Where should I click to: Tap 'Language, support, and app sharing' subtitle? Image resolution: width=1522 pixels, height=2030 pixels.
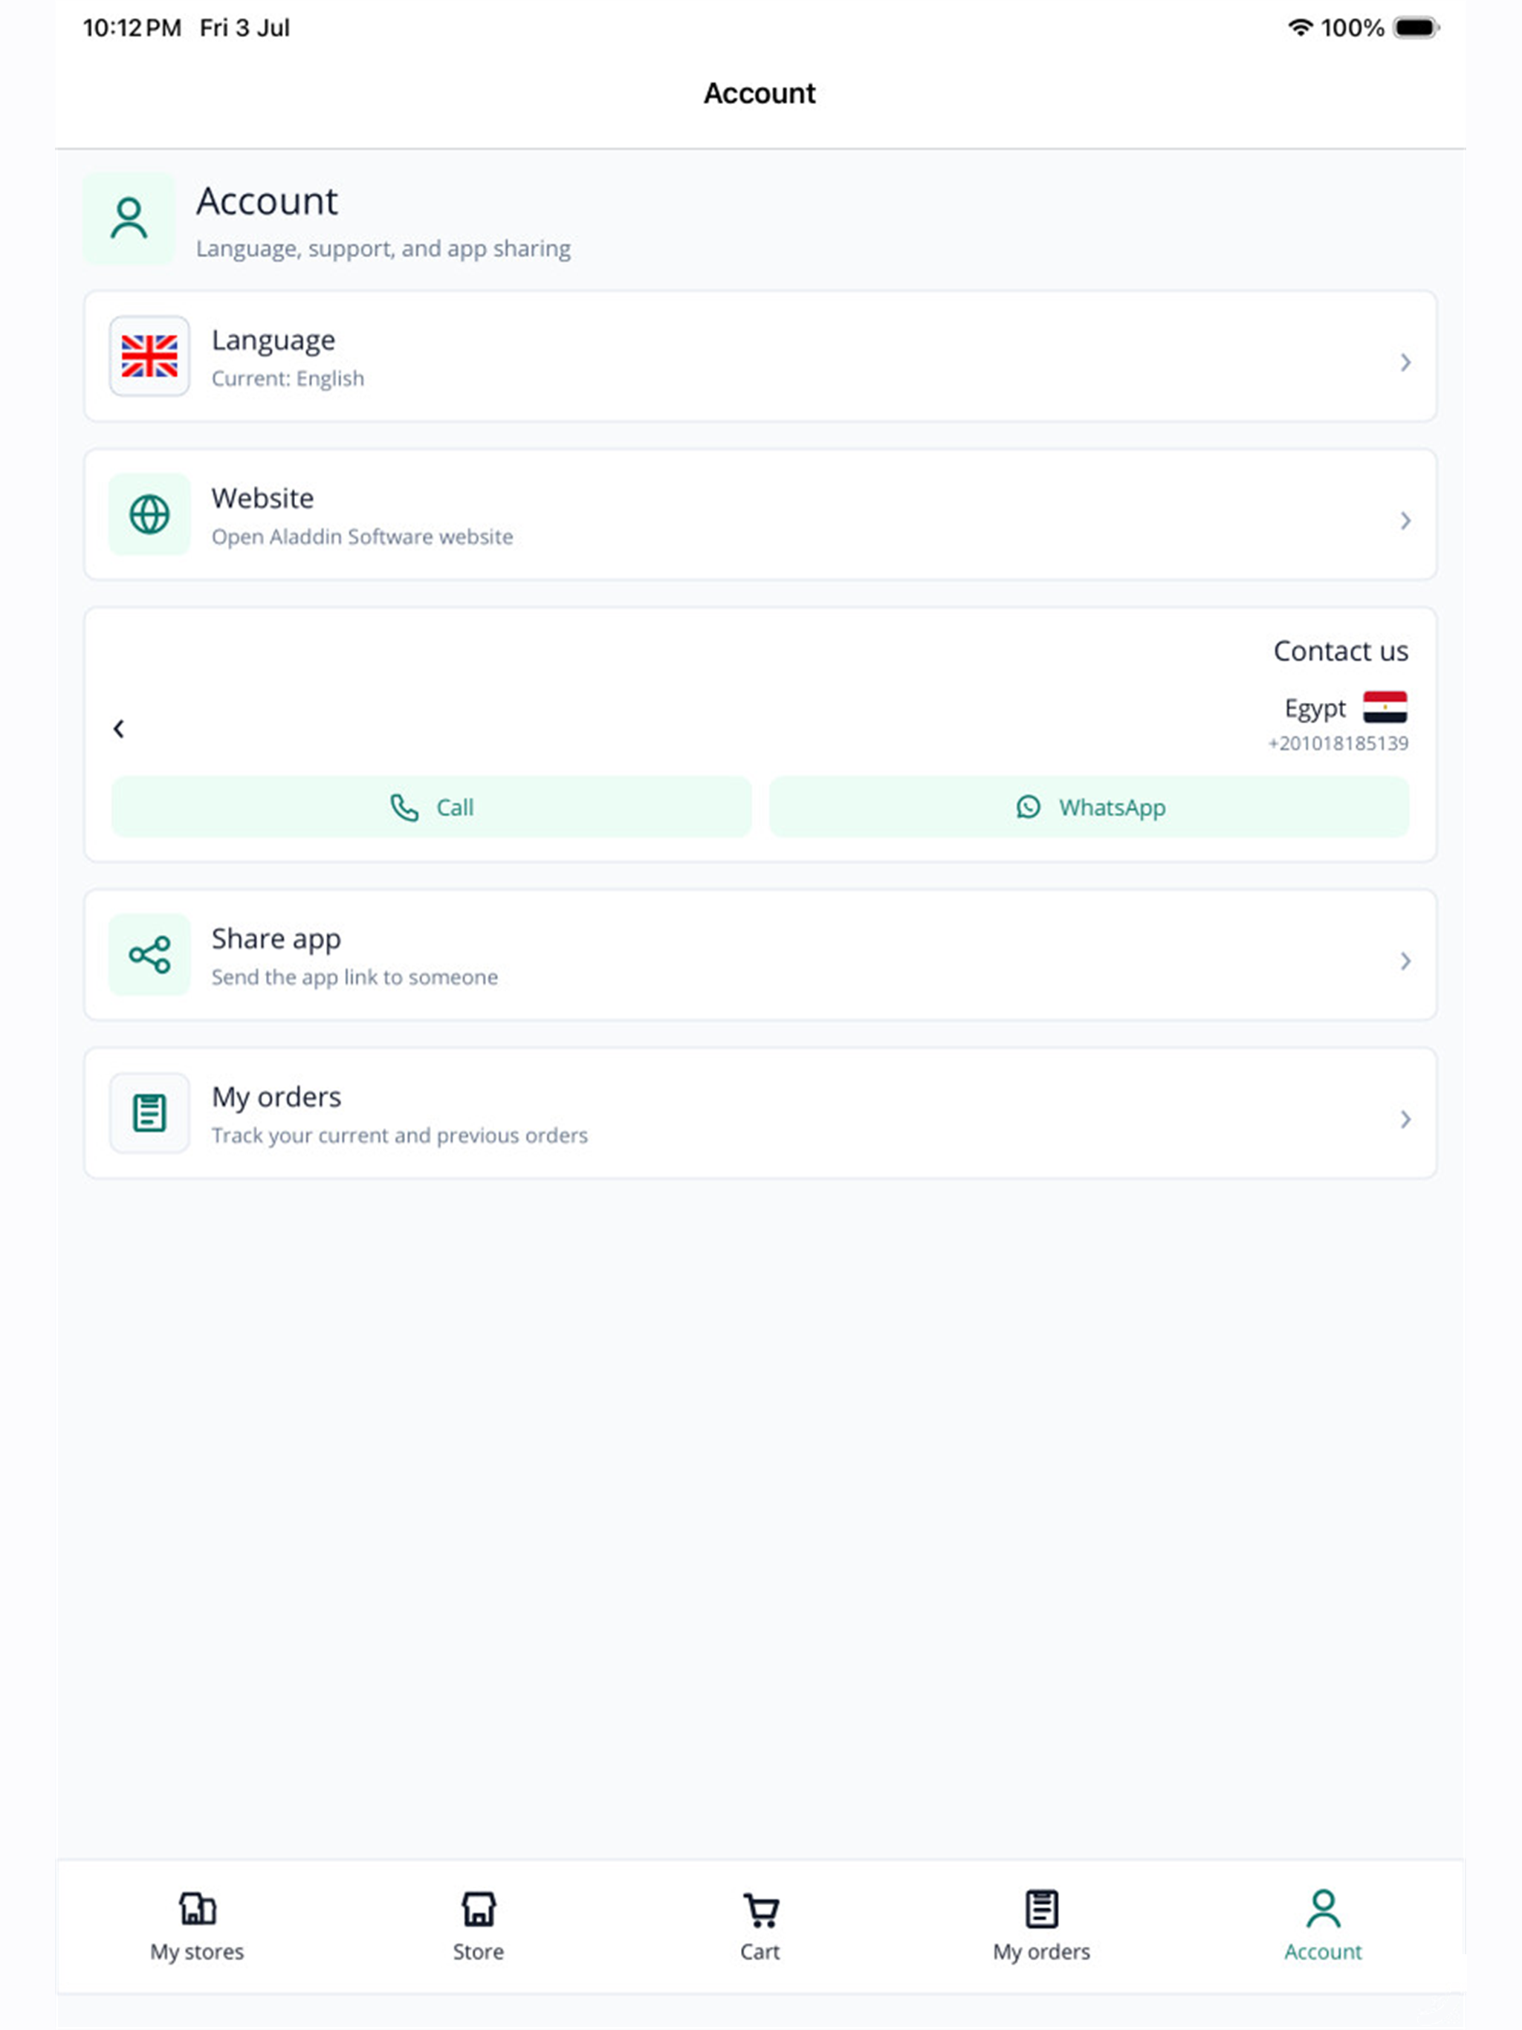tap(383, 249)
